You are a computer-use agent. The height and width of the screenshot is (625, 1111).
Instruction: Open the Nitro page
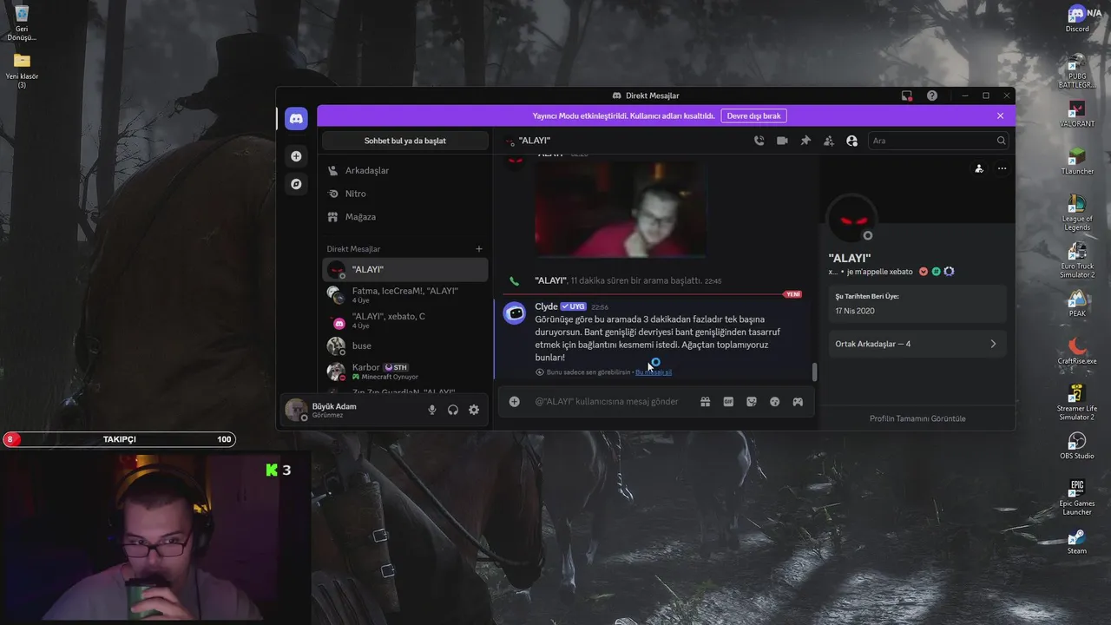(404, 194)
